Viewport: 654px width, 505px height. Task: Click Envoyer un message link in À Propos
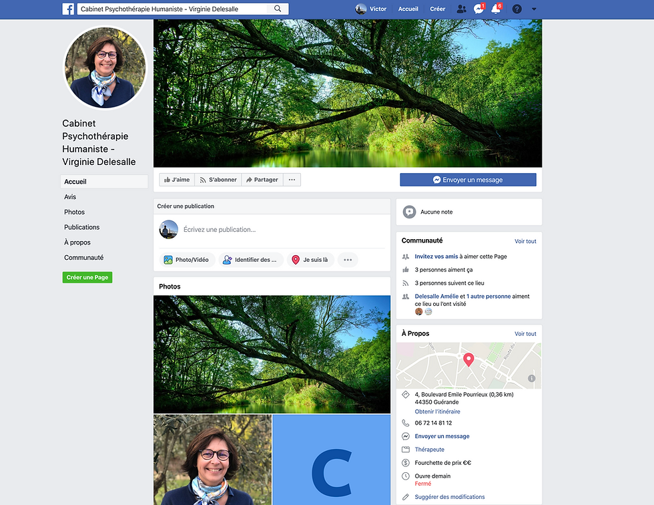(x=442, y=436)
